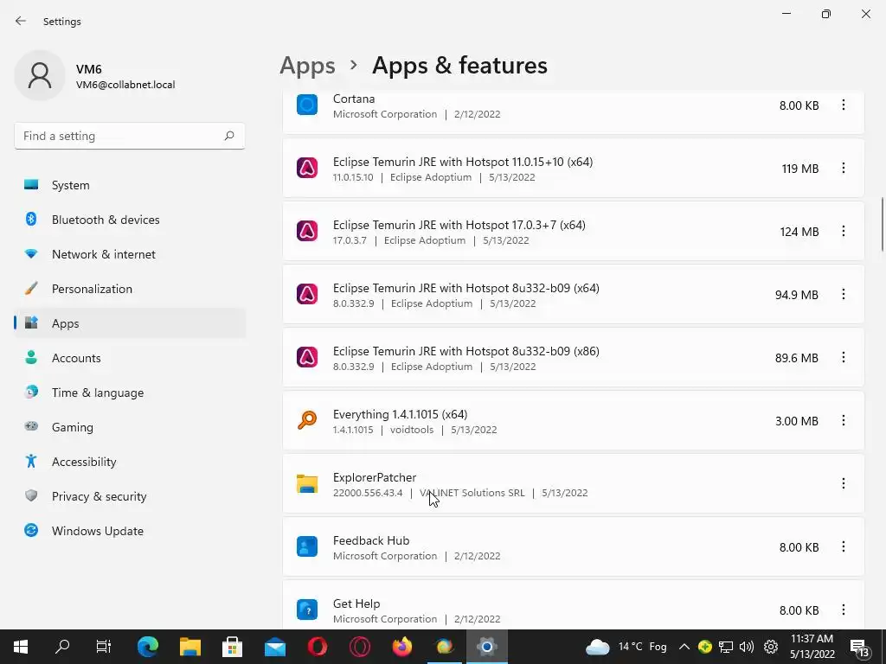This screenshot has height=664, width=886.
Task: Select Network & internet in the sidebar
Action: click(130, 254)
